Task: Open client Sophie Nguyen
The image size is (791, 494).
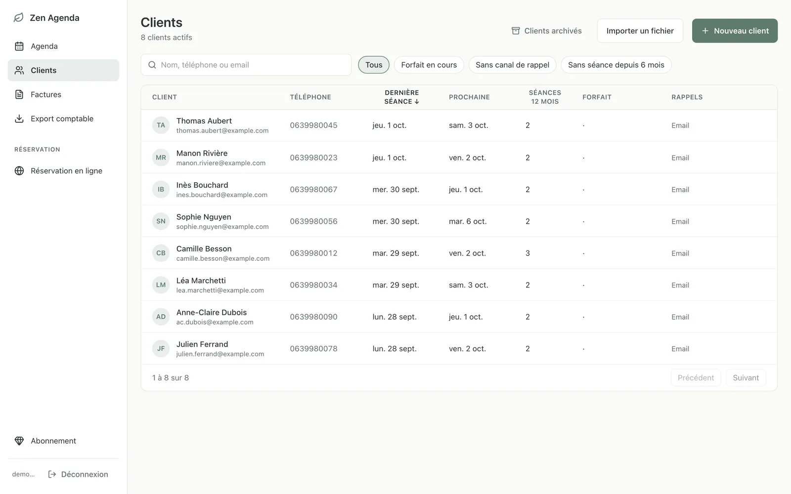Action: coord(459,221)
